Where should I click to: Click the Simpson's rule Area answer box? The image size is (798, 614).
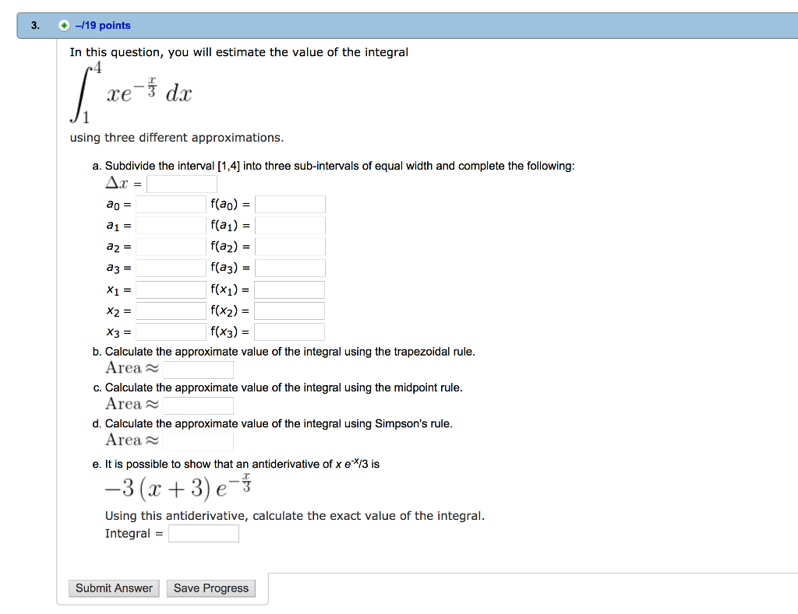(198, 441)
